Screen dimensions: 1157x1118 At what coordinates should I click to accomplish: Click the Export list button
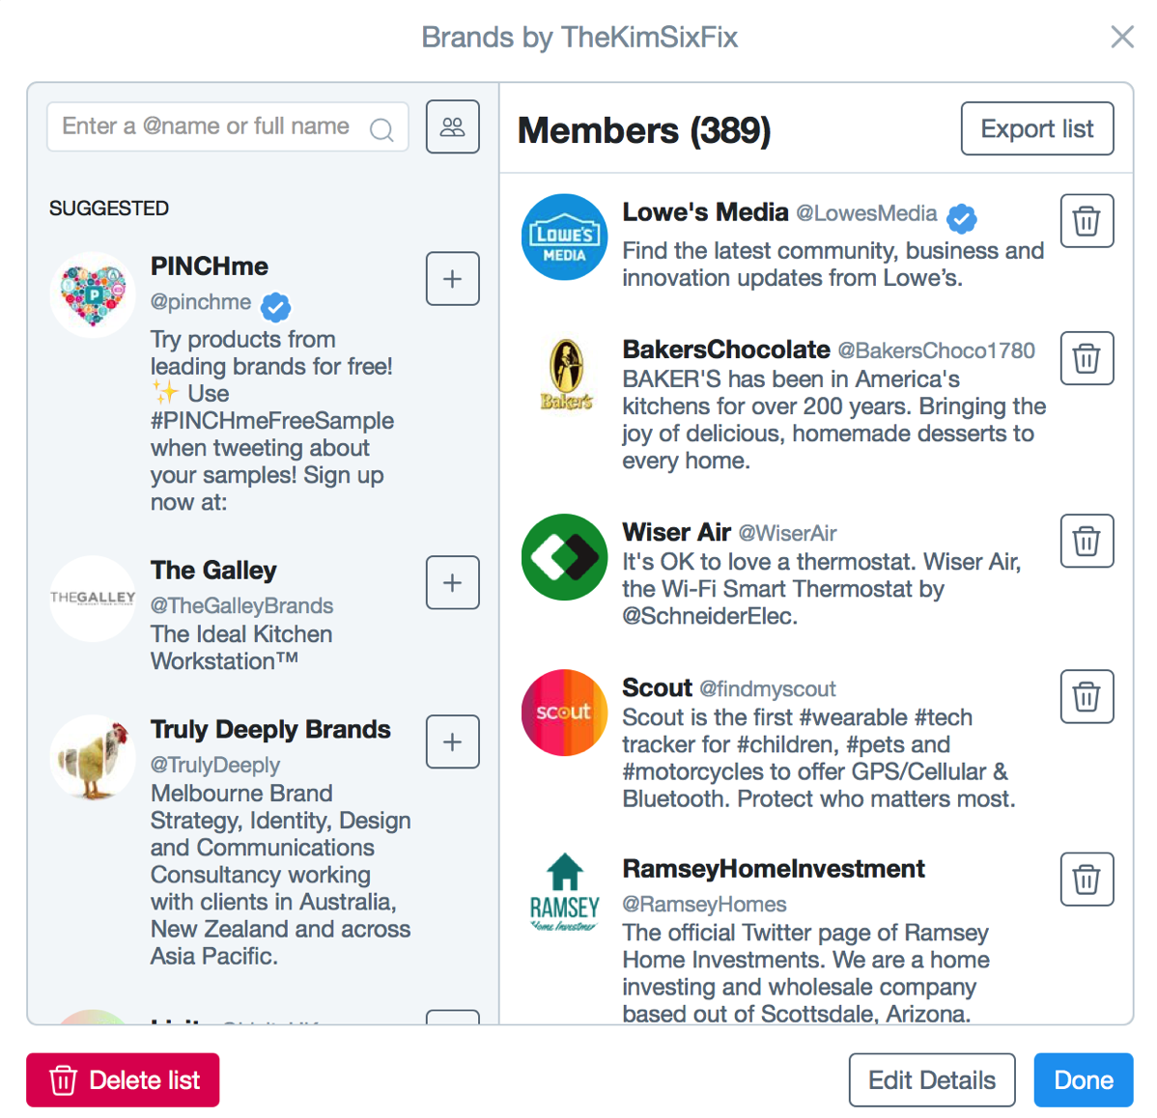click(x=1036, y=128)
